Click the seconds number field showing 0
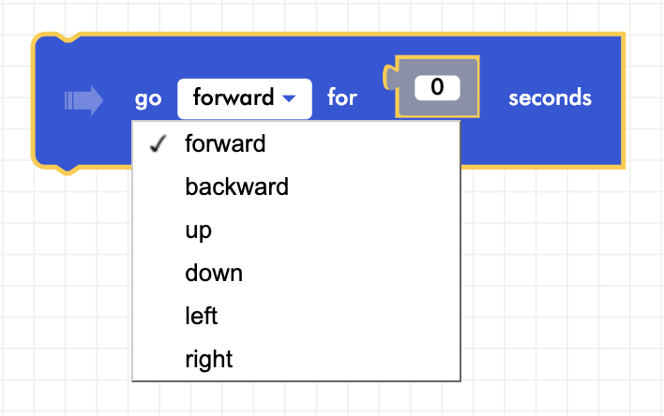Image resolution: width=664 pixels, height=416 pixels. 436,87
